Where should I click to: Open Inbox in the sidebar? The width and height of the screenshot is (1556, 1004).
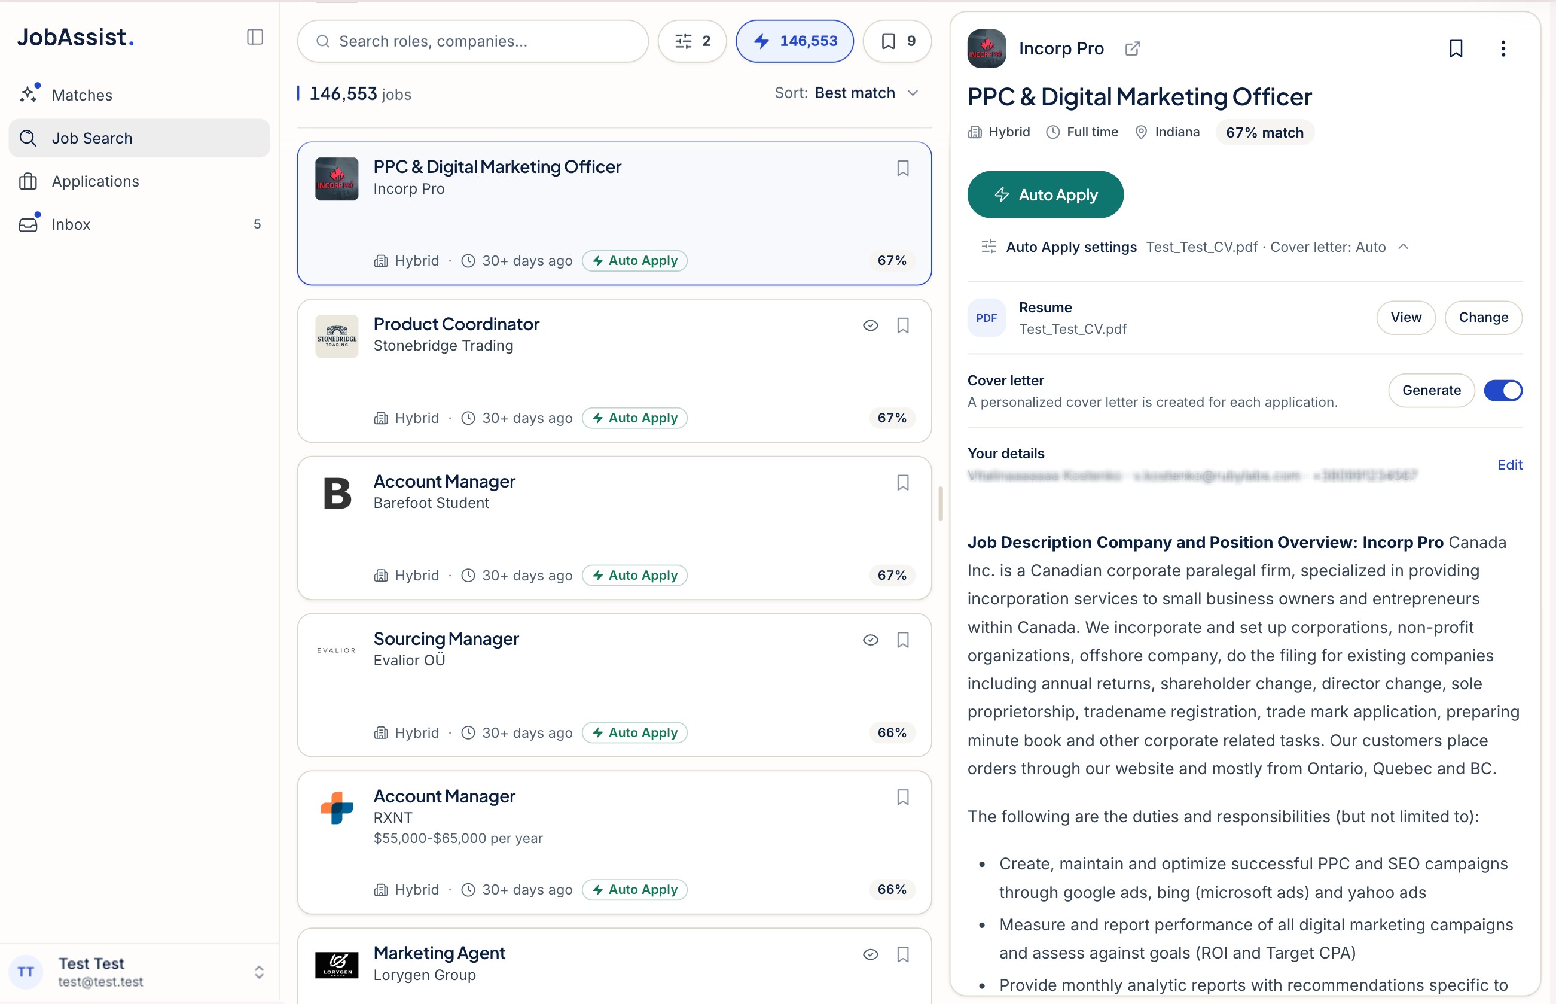tap(139, 224)
